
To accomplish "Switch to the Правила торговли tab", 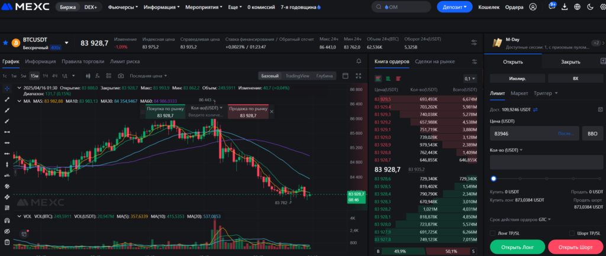I will pos(83,61).
